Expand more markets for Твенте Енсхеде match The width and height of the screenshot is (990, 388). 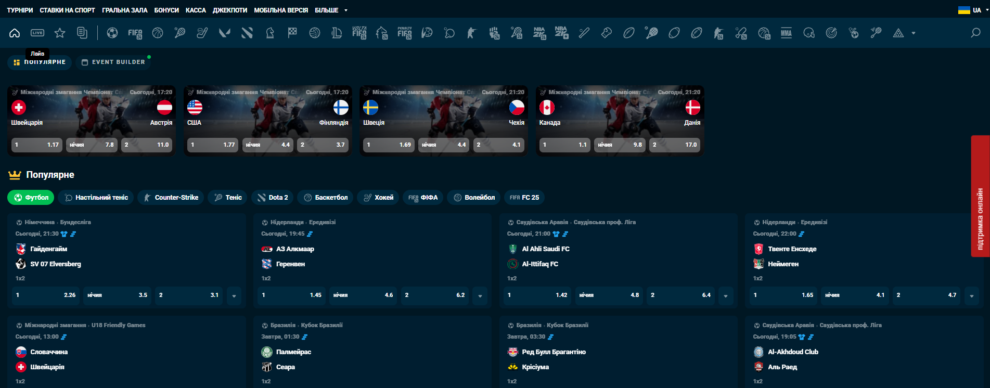[x=972, y=295]
